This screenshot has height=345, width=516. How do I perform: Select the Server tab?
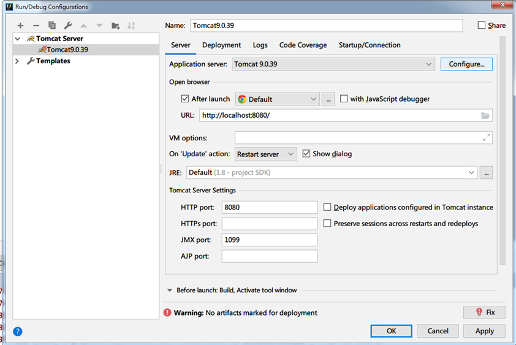[x=180, y=45]
